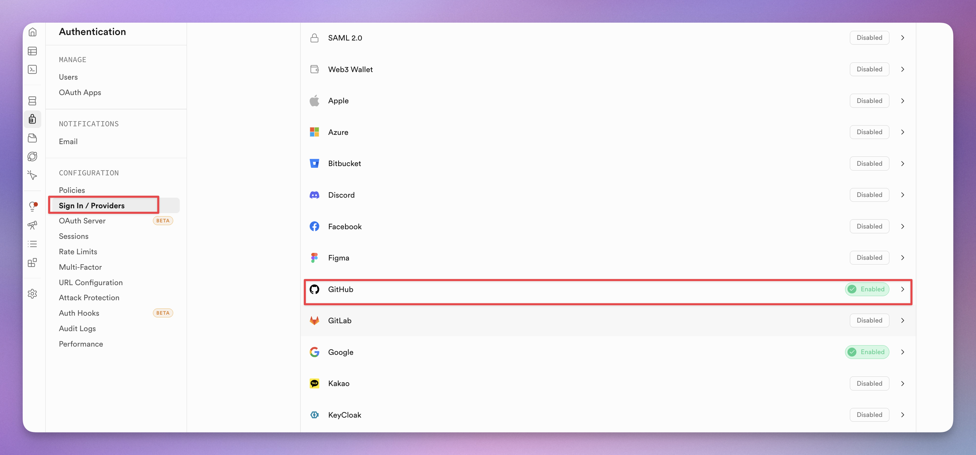Open the Policies configuration link

pos(72,190)
